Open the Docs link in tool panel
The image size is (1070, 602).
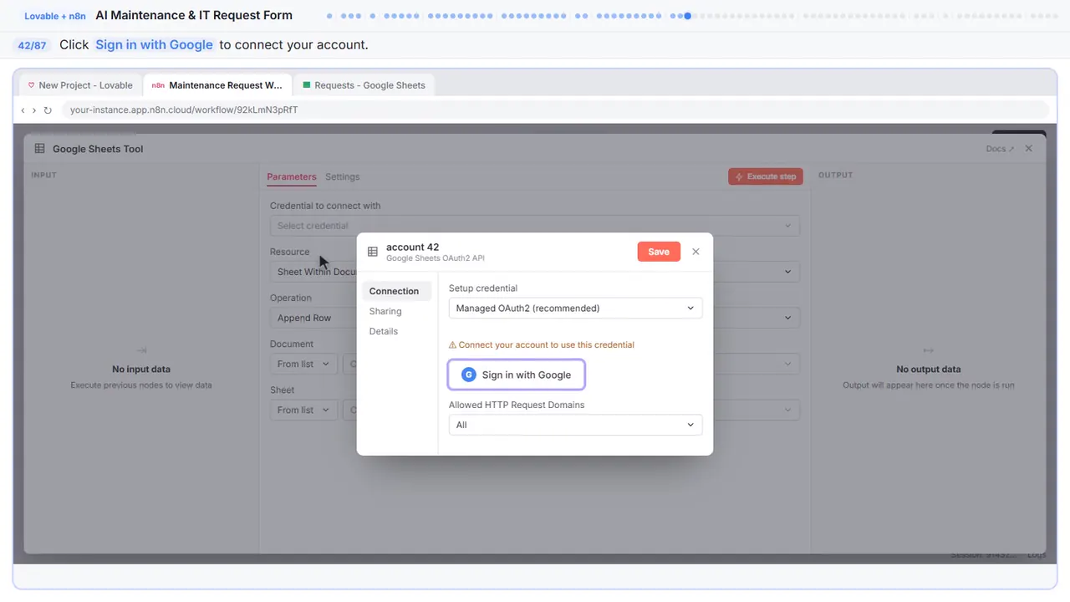(x=1000, y=149)
